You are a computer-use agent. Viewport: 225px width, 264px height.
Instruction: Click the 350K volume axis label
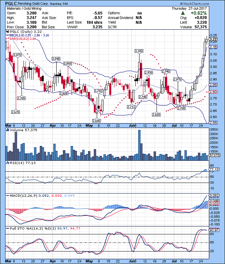(x=214, y=130)
